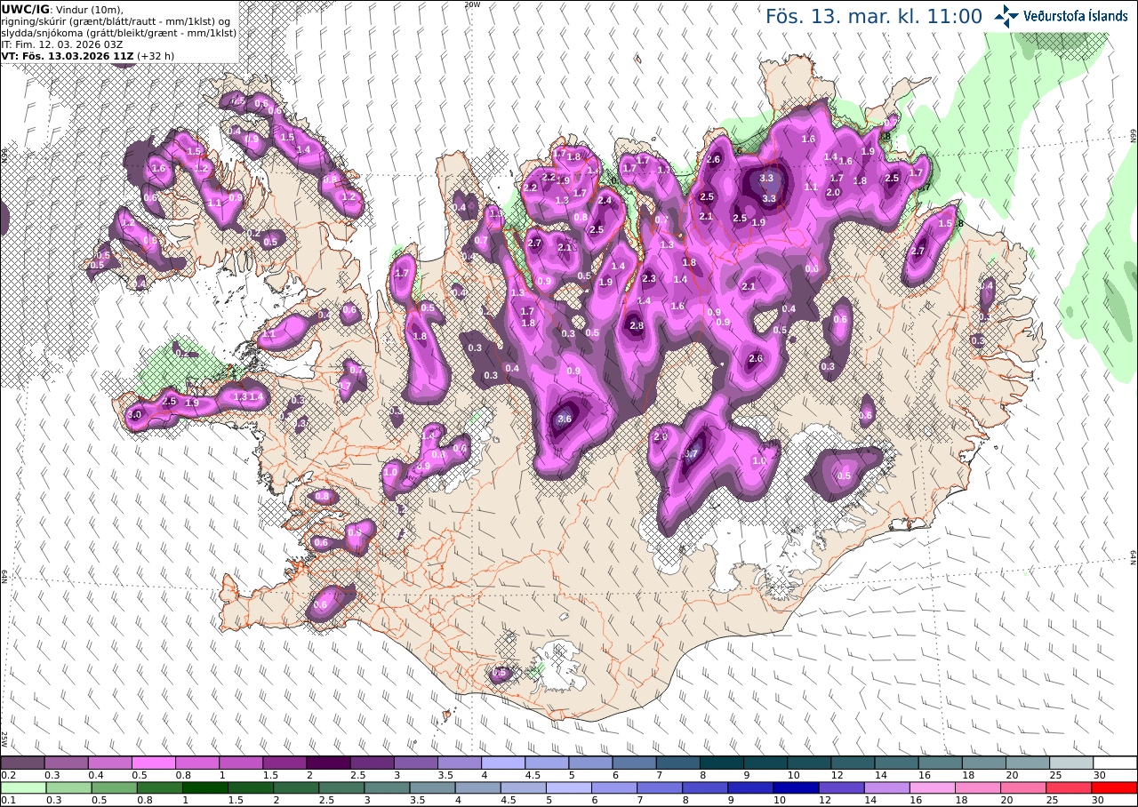The image size is (1138, 807).
Task: Click the rain legend swatch starting at 0.5
Action: 114,787
